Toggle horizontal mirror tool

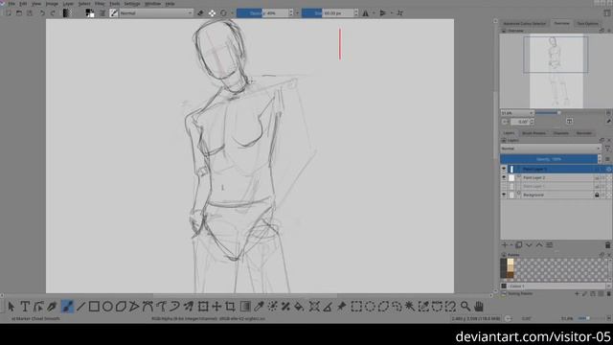365,12
